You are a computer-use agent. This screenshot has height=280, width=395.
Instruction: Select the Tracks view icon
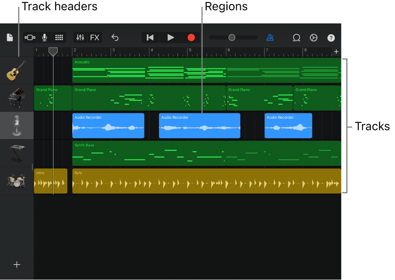(30, 37)
